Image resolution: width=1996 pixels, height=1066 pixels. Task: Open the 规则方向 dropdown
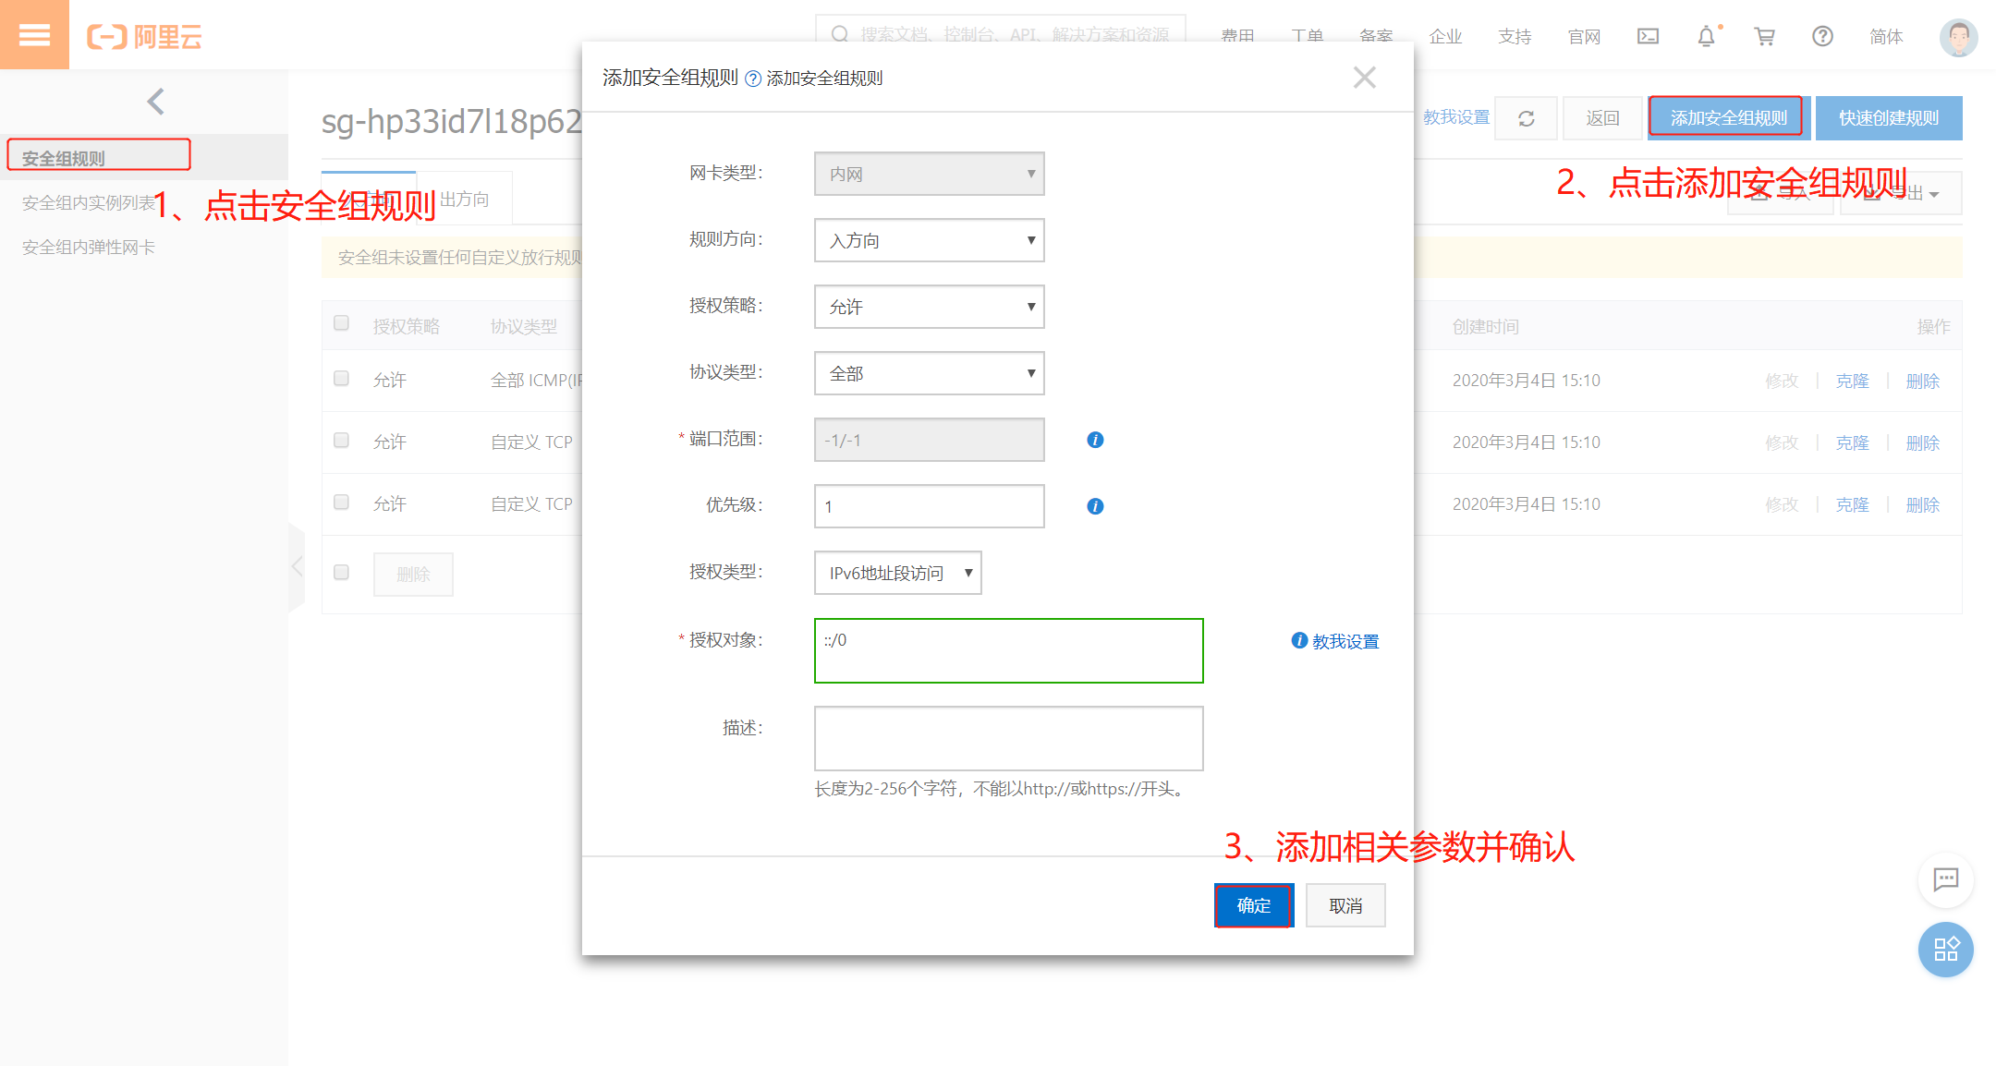929,240
